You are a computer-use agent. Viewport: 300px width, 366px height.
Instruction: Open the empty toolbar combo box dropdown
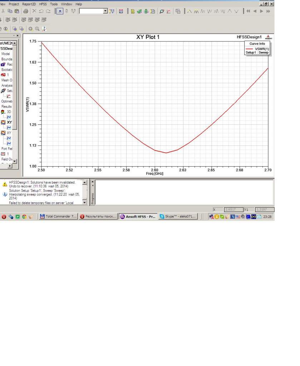(x=105, y=11)
